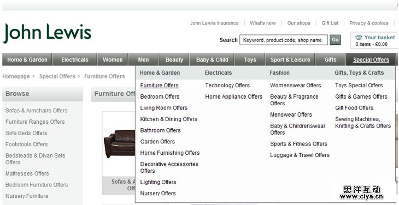Click the keyword search input field
The width and height of the screenshot is (399, 205).
tap(284, 40)
